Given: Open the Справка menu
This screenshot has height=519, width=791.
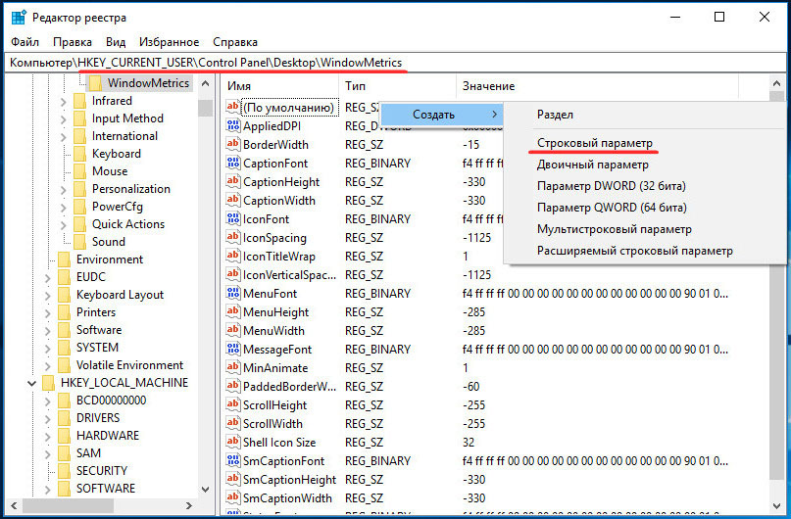Looking at the screenshot, I should tap(235, 42).
